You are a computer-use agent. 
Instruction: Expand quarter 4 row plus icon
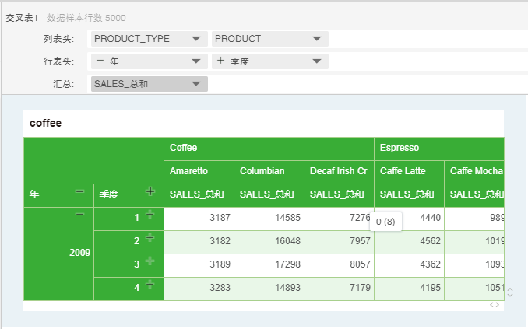(150, 285)
